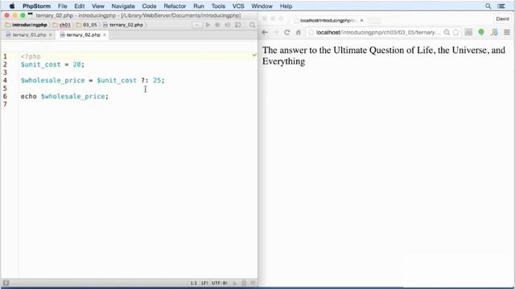
Task: Toggle tool window buttons at the status bar corner
Action: (6, 283)
